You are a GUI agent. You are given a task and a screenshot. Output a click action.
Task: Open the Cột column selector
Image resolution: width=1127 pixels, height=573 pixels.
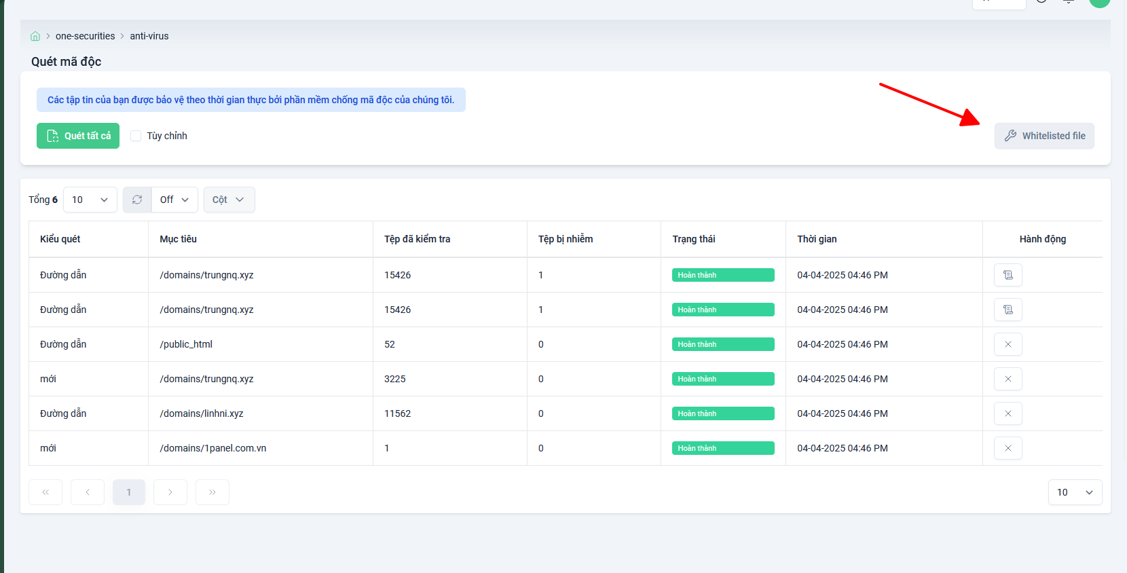point(229,200)
